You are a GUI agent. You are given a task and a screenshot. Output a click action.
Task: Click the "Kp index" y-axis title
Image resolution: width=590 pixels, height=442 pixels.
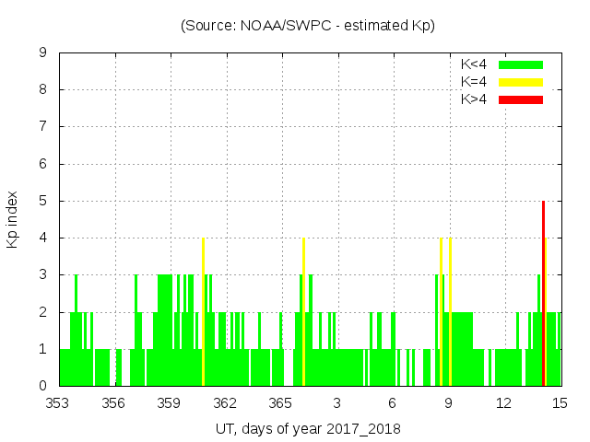[13, 219]
